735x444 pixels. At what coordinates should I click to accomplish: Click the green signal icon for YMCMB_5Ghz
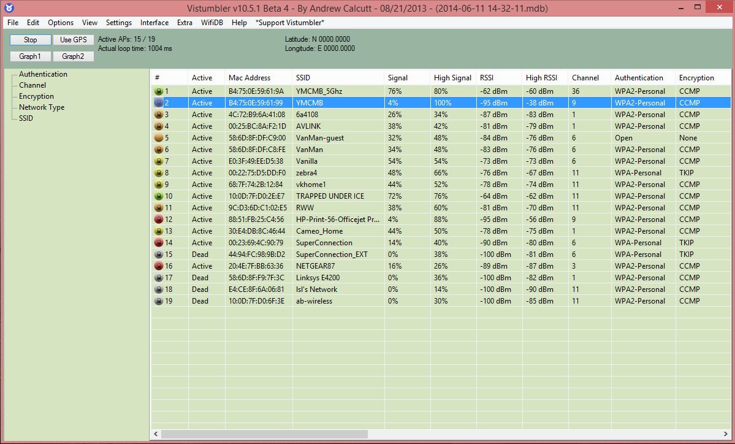click(158, 91)
